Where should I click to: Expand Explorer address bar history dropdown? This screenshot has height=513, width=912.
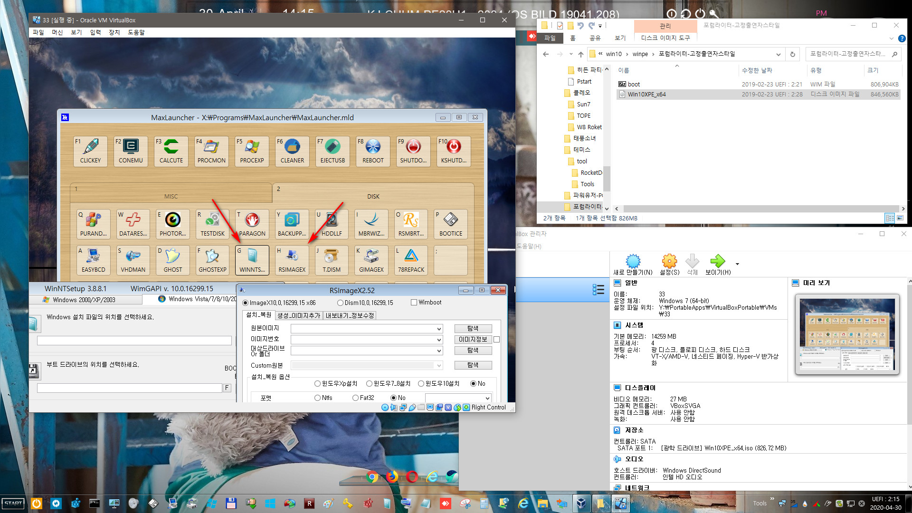pyautogui.click(x=778, y=54)
